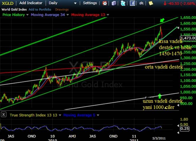
Task: Click the 1,473.00 current price marker
Action: 188,38
